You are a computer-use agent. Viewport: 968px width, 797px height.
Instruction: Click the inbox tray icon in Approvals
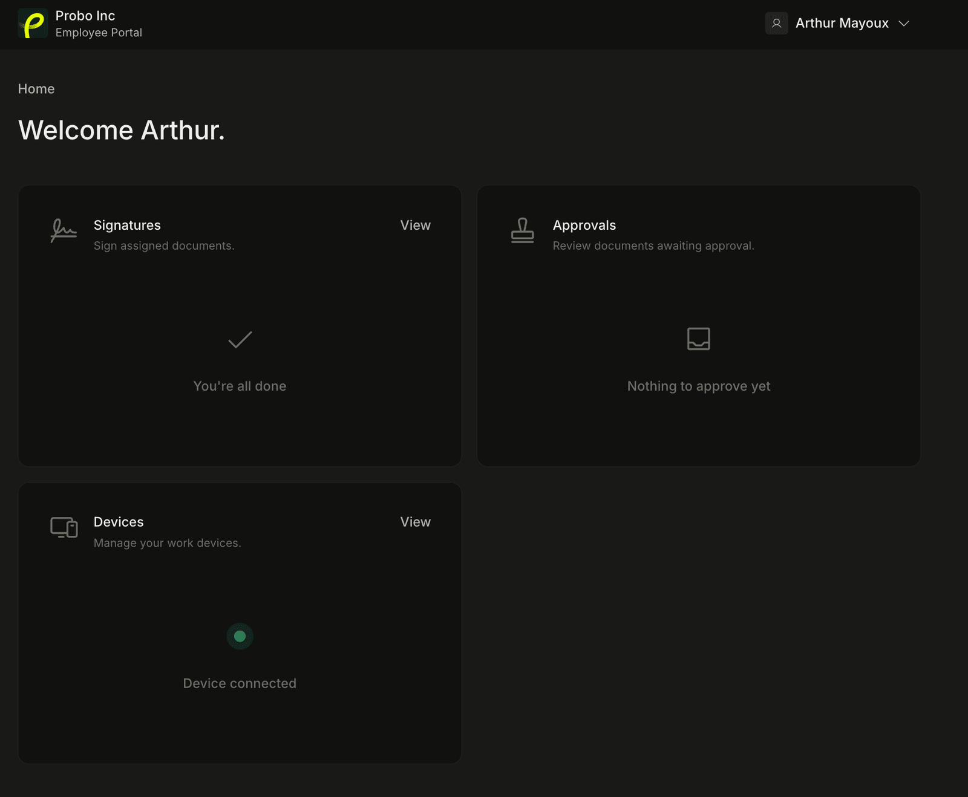(x=699, y=339)
